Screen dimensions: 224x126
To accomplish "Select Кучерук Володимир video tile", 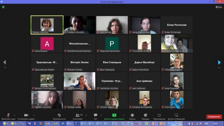I will (144, 100).
